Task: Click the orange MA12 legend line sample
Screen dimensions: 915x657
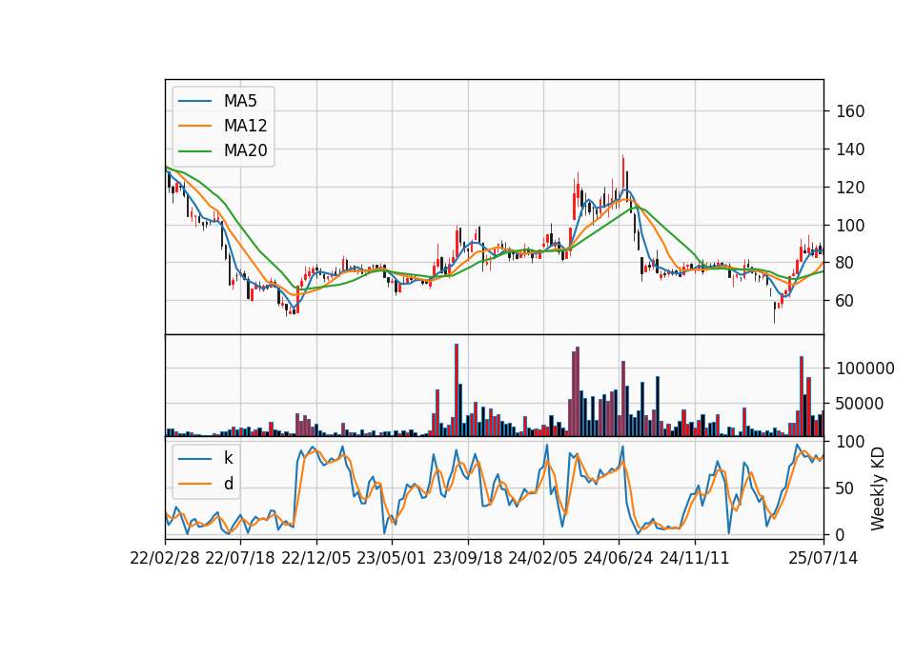Action: [x=194, y=126]
